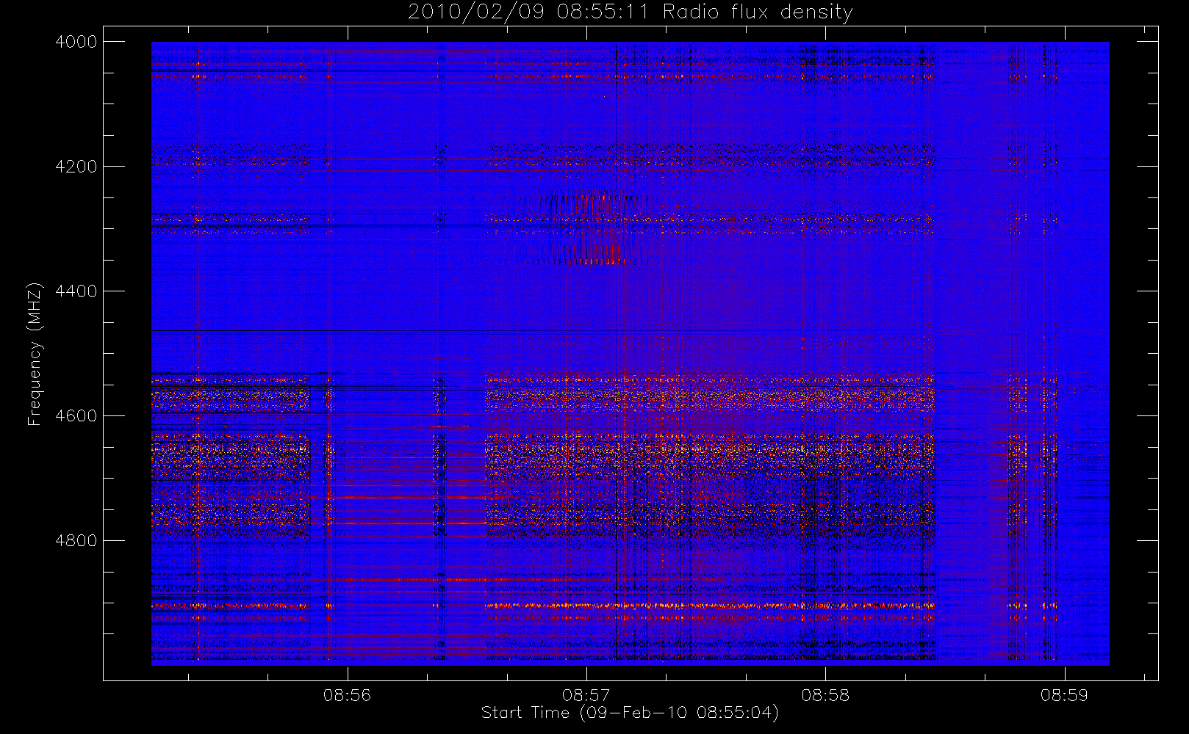Click the 4200 frequency tick label
Viewport: 1189px width, 734px height.
[76, 167]
